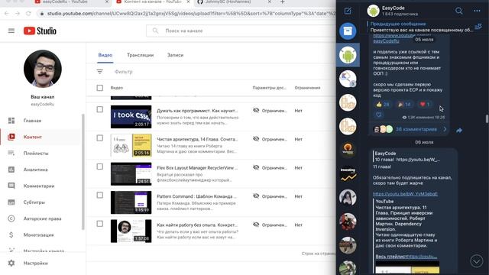The height and width of the screenshot is (275, 489).
Task: Open visibility setting for Pattern Command
Action: (270, 196)
